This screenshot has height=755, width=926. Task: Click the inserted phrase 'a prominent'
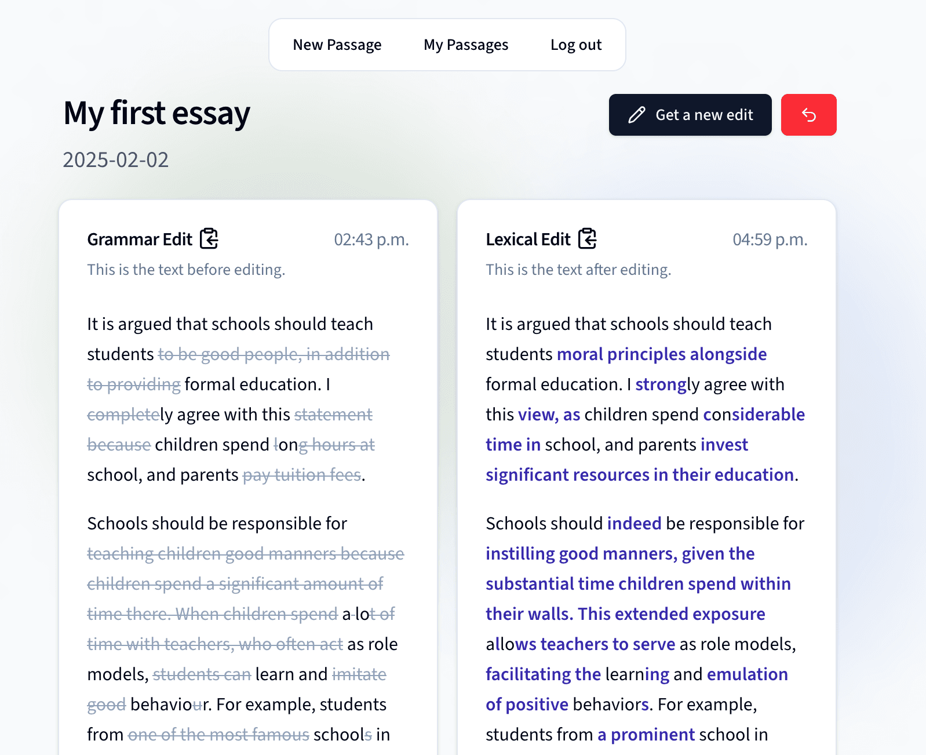[646, 735]
